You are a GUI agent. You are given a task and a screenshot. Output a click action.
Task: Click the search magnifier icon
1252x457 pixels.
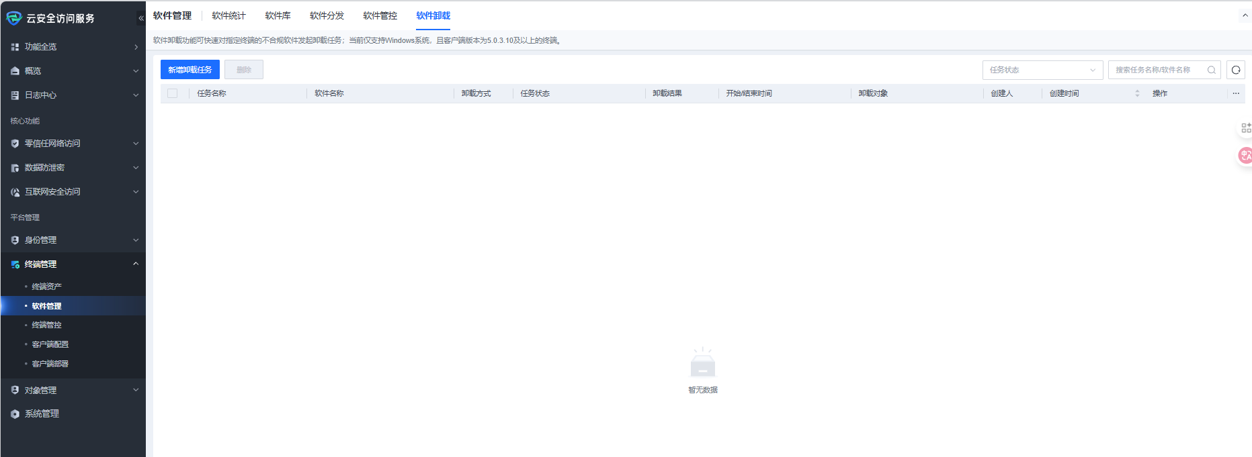coord(1212,70)
